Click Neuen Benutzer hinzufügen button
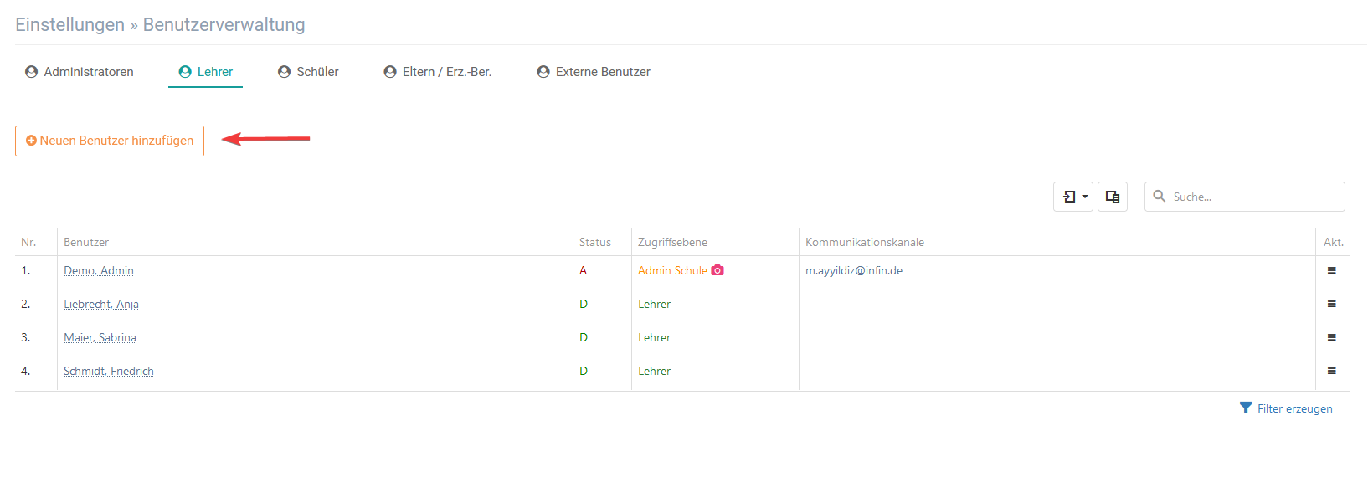The width and height of the screenshot is (1368, 477). [110, 141]
